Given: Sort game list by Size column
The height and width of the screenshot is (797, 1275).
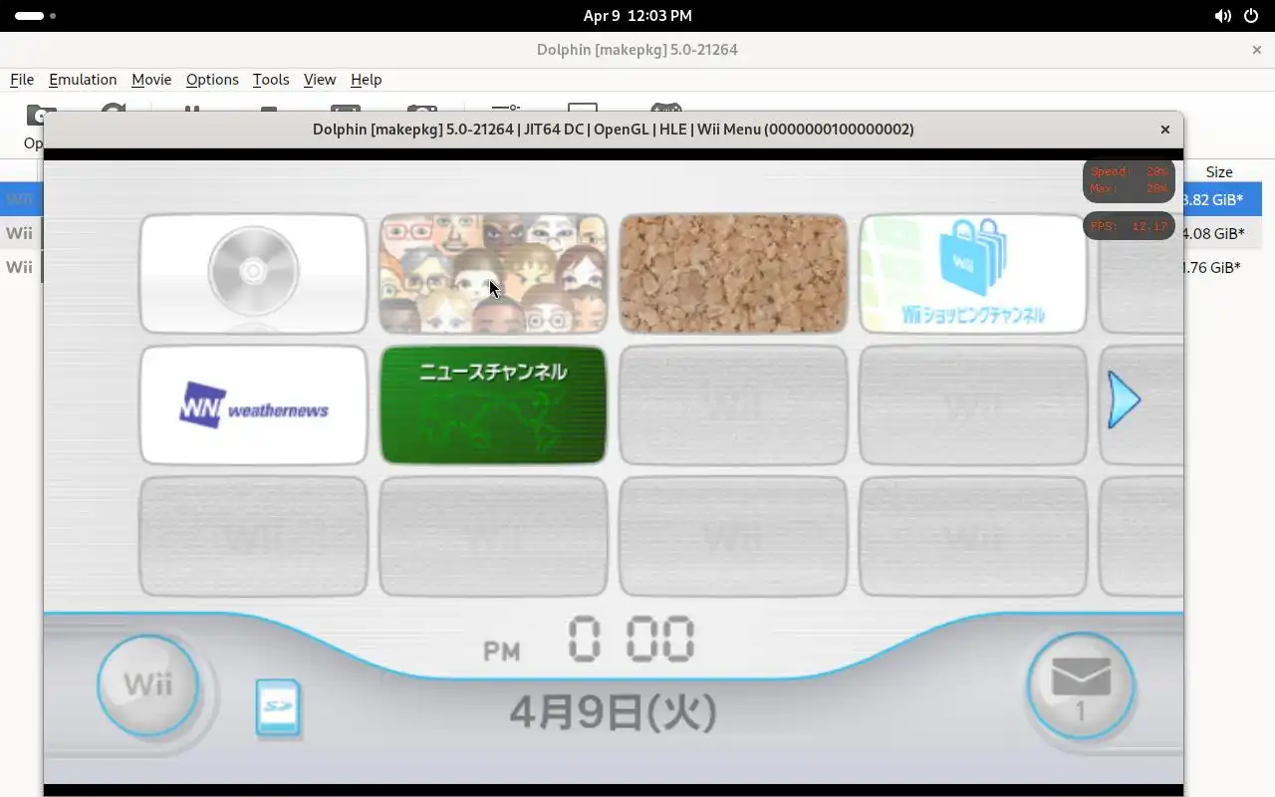Looking at the screenshot, I should (x=1219, y=172).
